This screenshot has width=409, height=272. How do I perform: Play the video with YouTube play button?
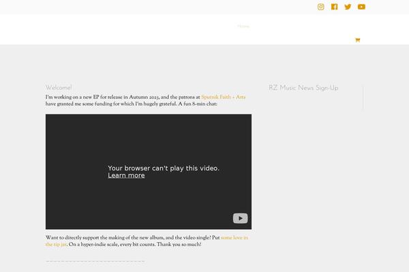pos(240,218)
